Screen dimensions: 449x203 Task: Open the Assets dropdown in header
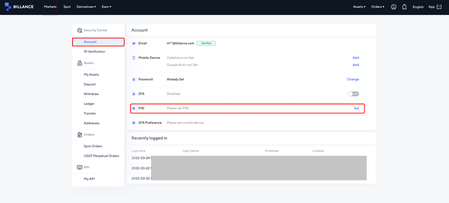(x=359, y=7)
